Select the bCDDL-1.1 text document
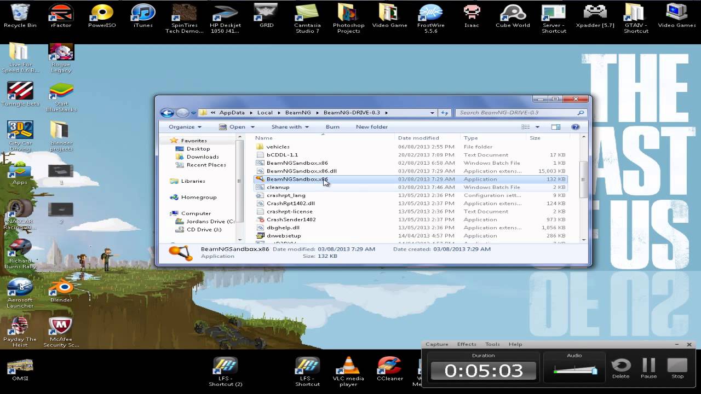701x394 pixels. 411,155
